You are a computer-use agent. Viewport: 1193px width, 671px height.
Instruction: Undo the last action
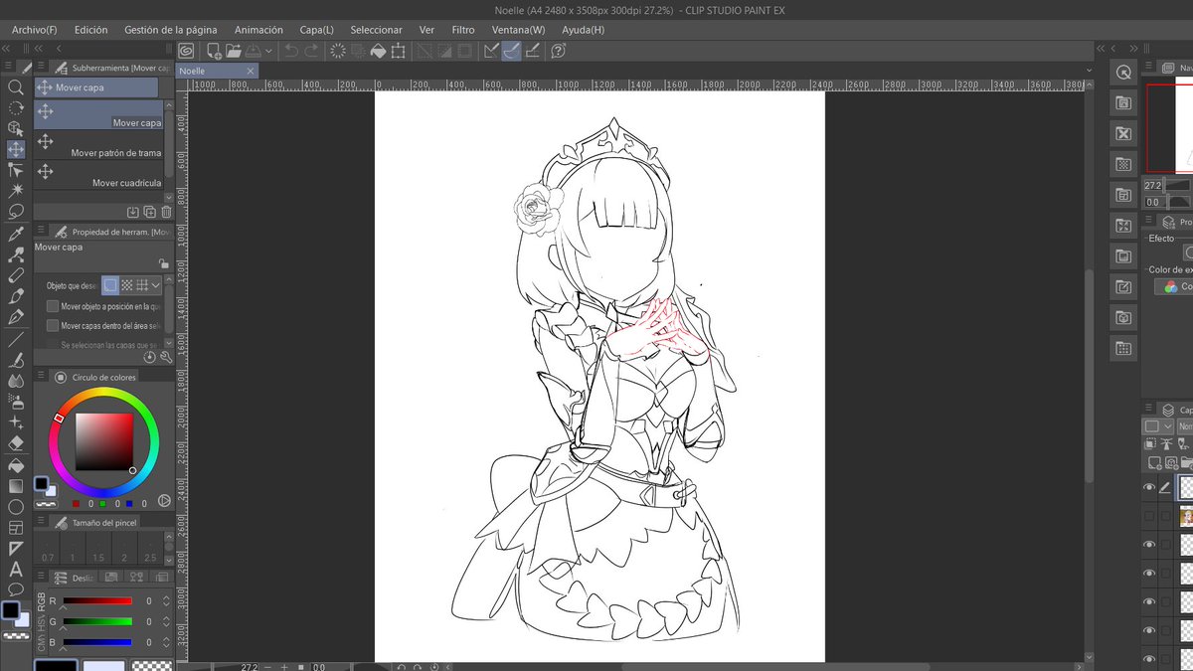[291, 51]
